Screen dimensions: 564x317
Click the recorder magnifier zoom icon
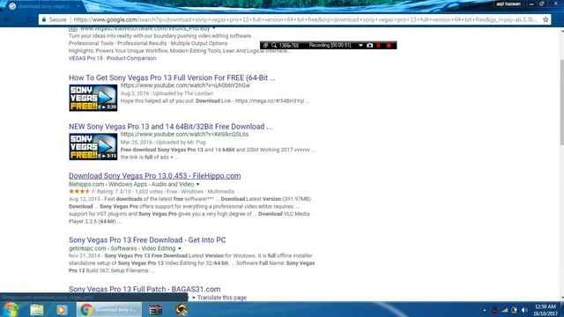pyautogui.click(x=274, y=45)
